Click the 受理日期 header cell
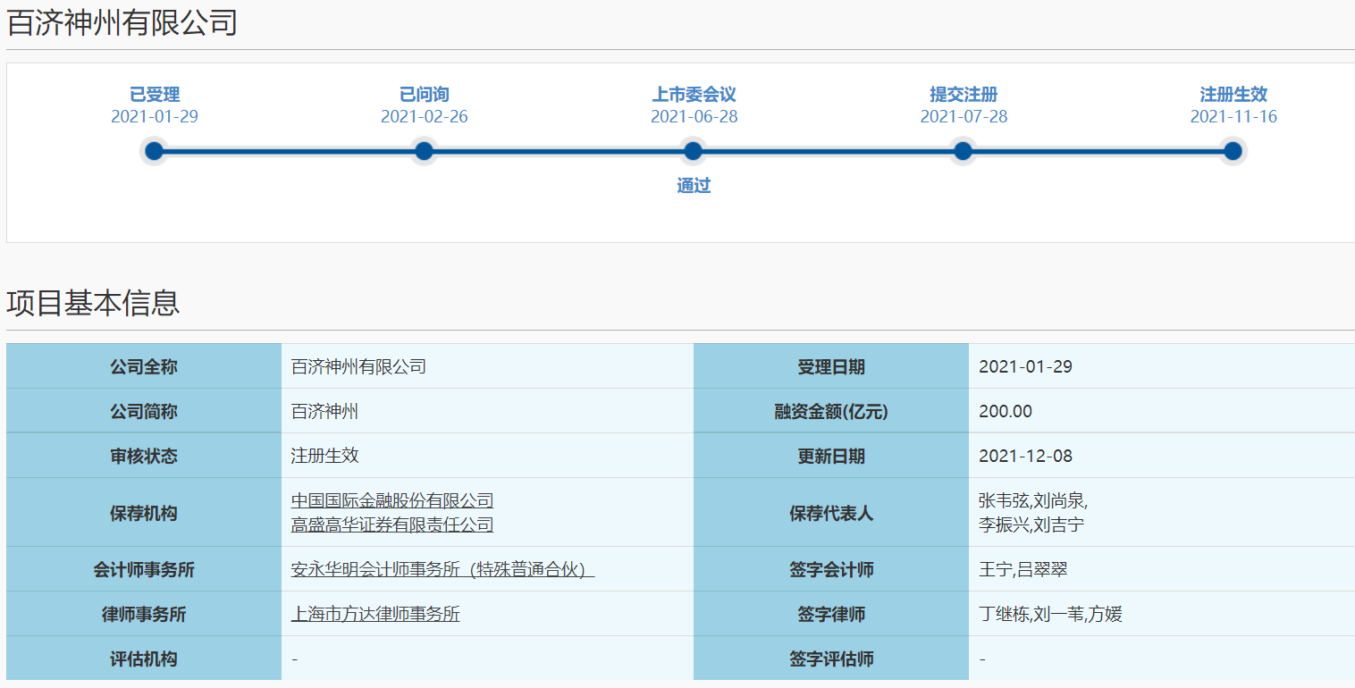Screen dimensions: 1355x688 coord(831,366)
